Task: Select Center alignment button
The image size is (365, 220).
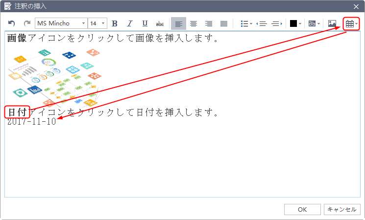Action: pos(194,23)
